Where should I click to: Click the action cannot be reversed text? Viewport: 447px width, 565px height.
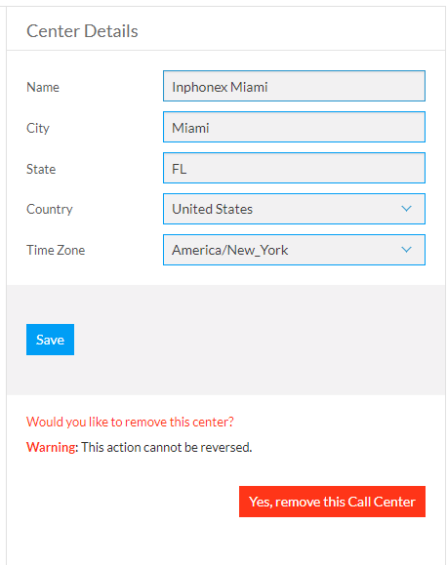[166, 447]
